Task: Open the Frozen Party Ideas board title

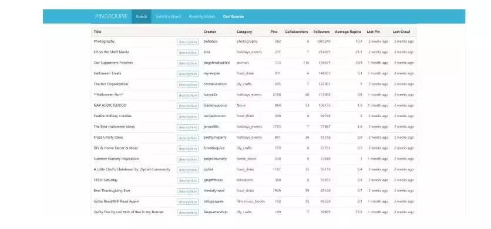Action: click(x=108, y=138)
